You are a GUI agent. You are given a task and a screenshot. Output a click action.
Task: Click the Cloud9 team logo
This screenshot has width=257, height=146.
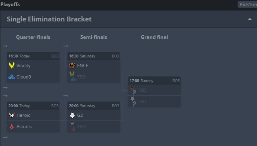point(12,77)
